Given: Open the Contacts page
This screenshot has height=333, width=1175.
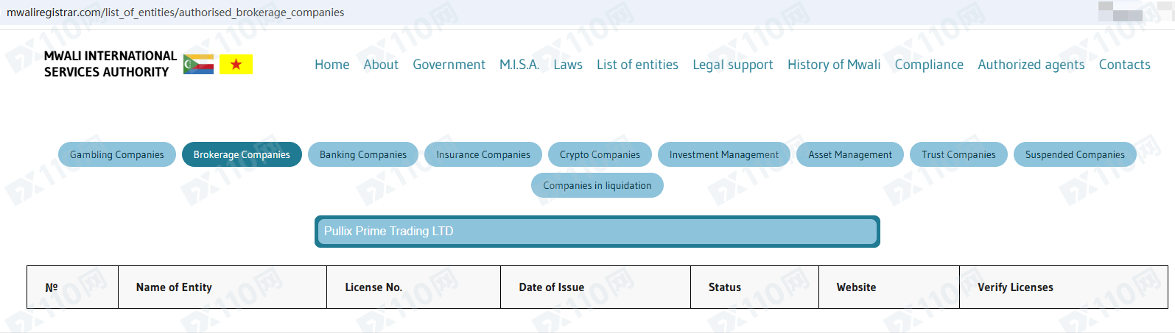Looking at the screenshot, I should [x=1124, y=65].
